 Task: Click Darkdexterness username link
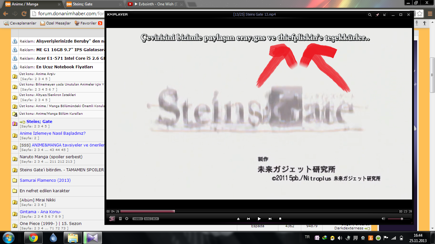coord(349,228)
